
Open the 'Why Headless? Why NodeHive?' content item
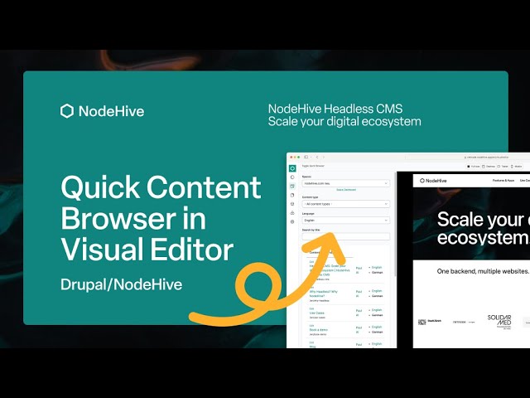324,294
